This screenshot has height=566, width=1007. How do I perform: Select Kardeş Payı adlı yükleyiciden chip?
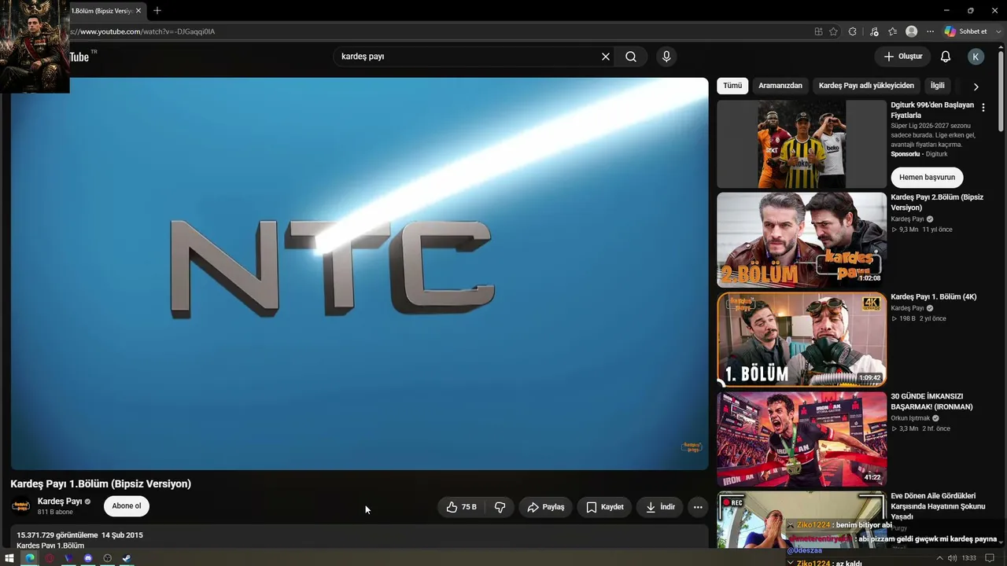click(x=866, y=86)
